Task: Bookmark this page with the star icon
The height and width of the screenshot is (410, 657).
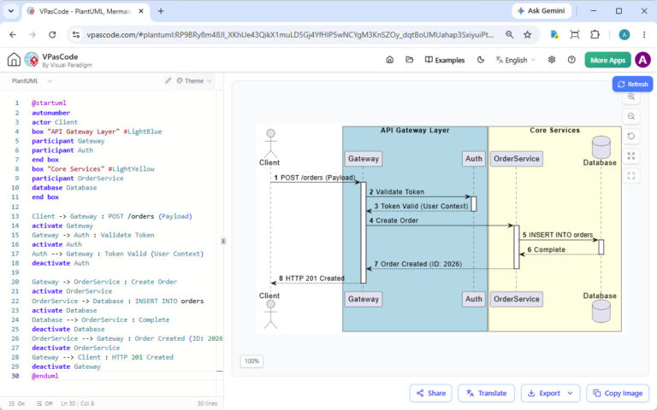Action: [528, 35]
